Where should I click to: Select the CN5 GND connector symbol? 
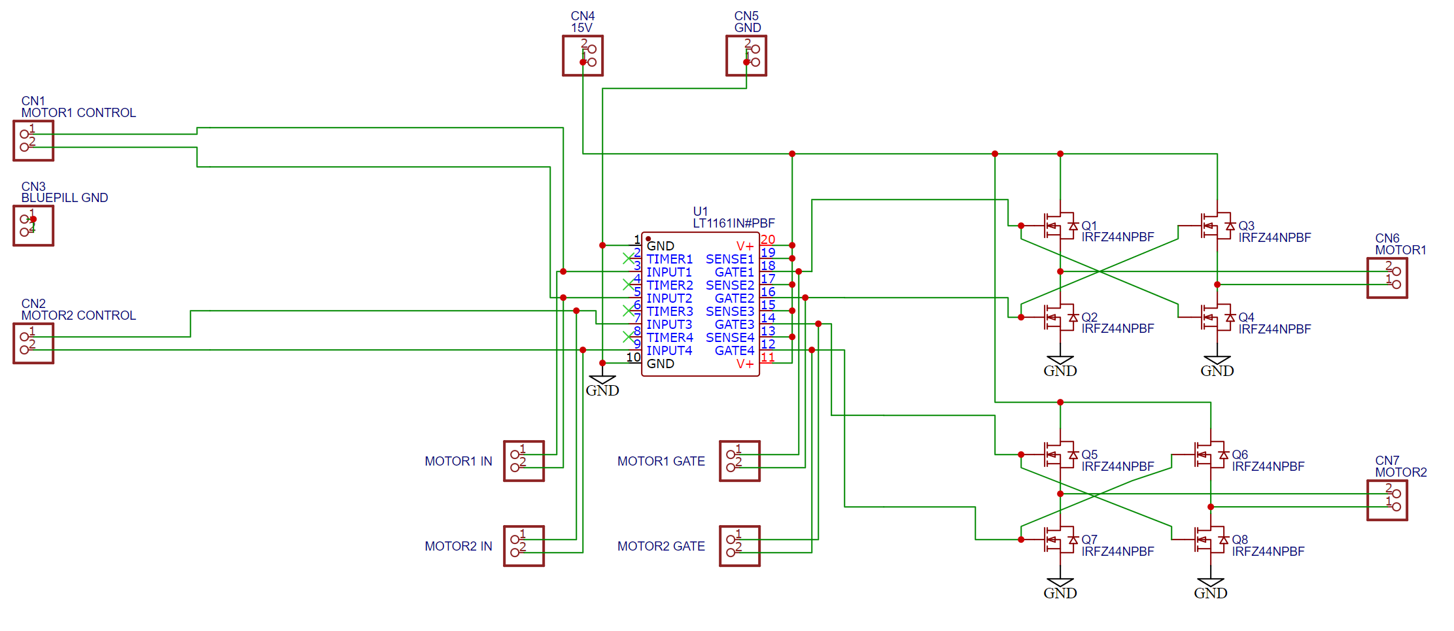click(x=746, y=56)
